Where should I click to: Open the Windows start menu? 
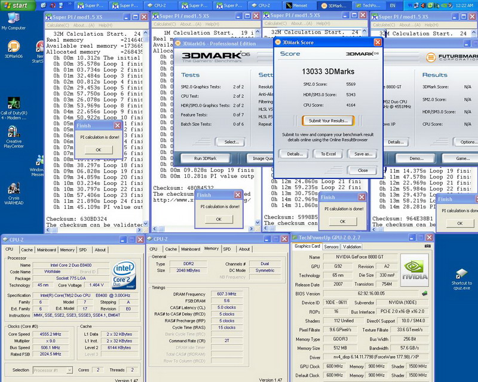pyautogui.click(x=17, y=5)
